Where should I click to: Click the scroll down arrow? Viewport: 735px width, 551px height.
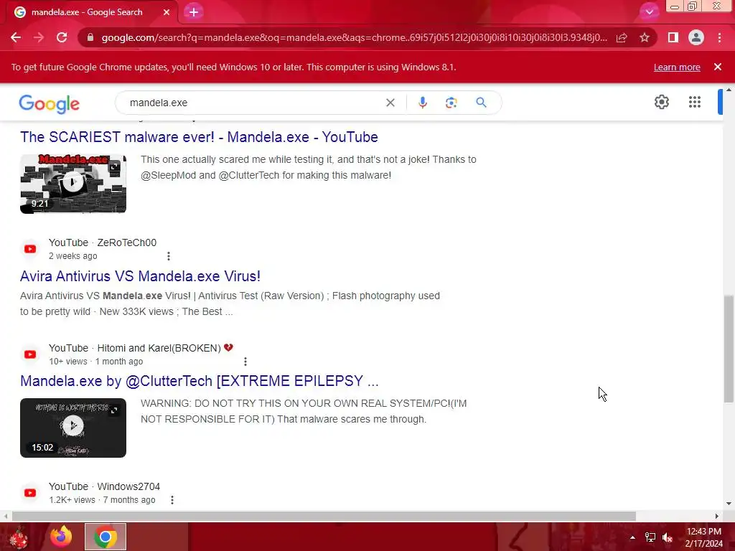(x=729, y=504)
